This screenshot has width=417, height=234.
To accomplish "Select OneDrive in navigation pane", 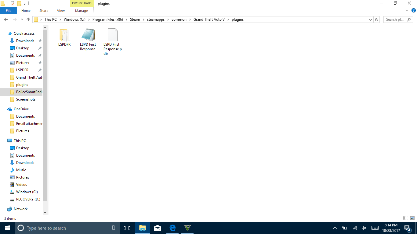I will pos(21,109).
